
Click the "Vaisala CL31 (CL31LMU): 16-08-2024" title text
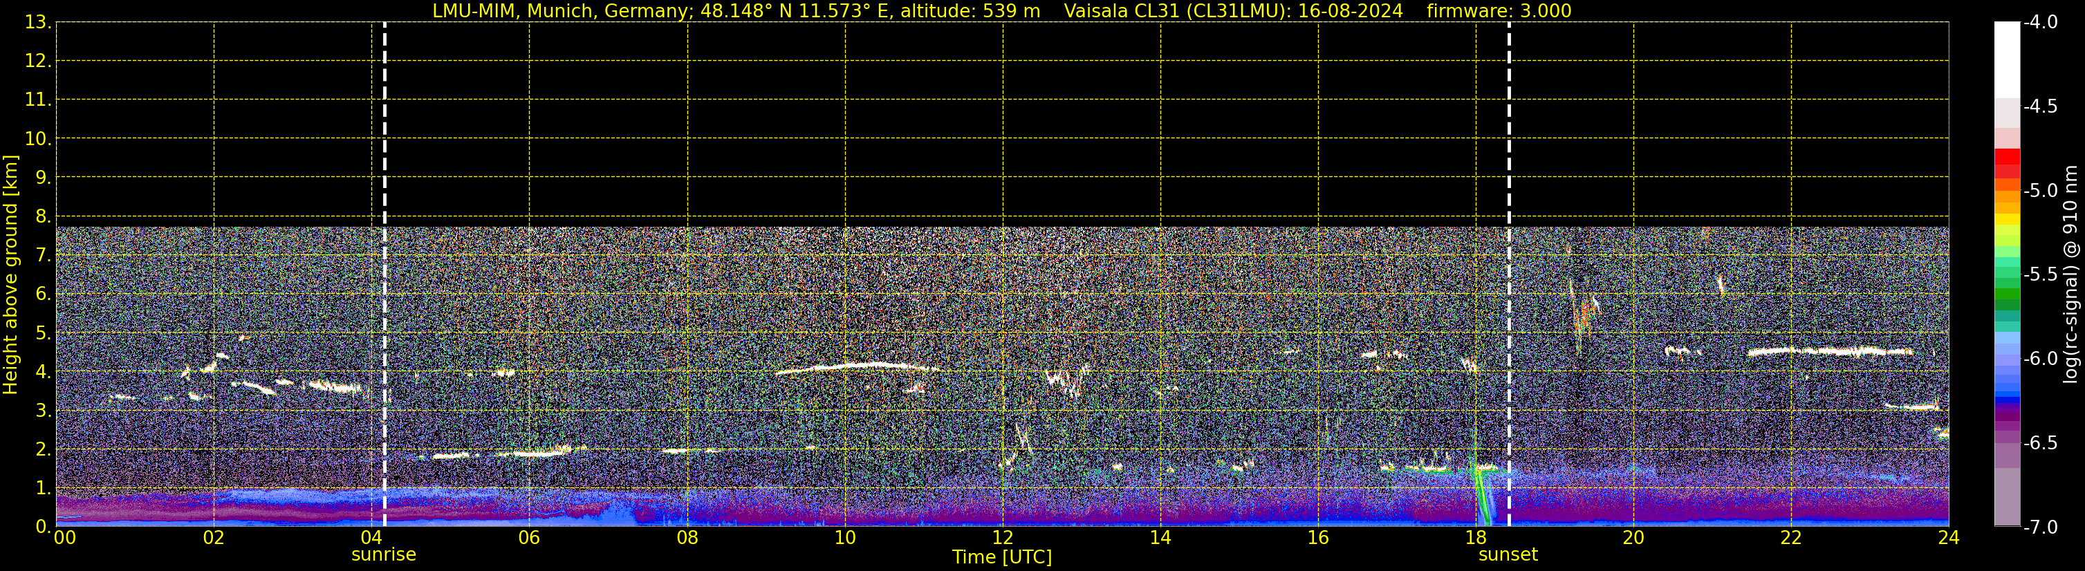pyautogui.click(x=1234, y=11)
